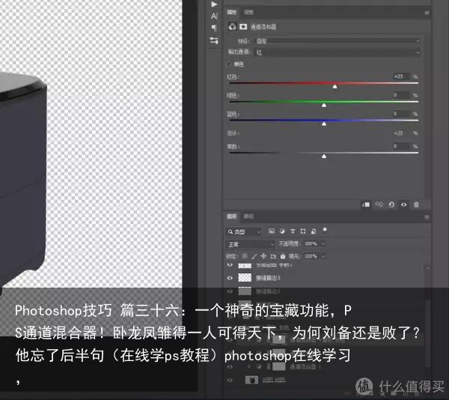Select the 接缝描边3 layer thumbnail

[245, 277]
